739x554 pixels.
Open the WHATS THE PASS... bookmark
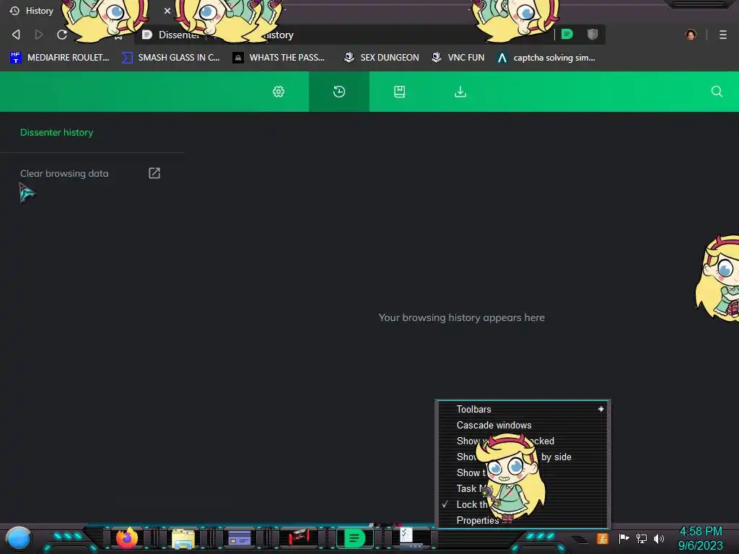coord(279,58)
